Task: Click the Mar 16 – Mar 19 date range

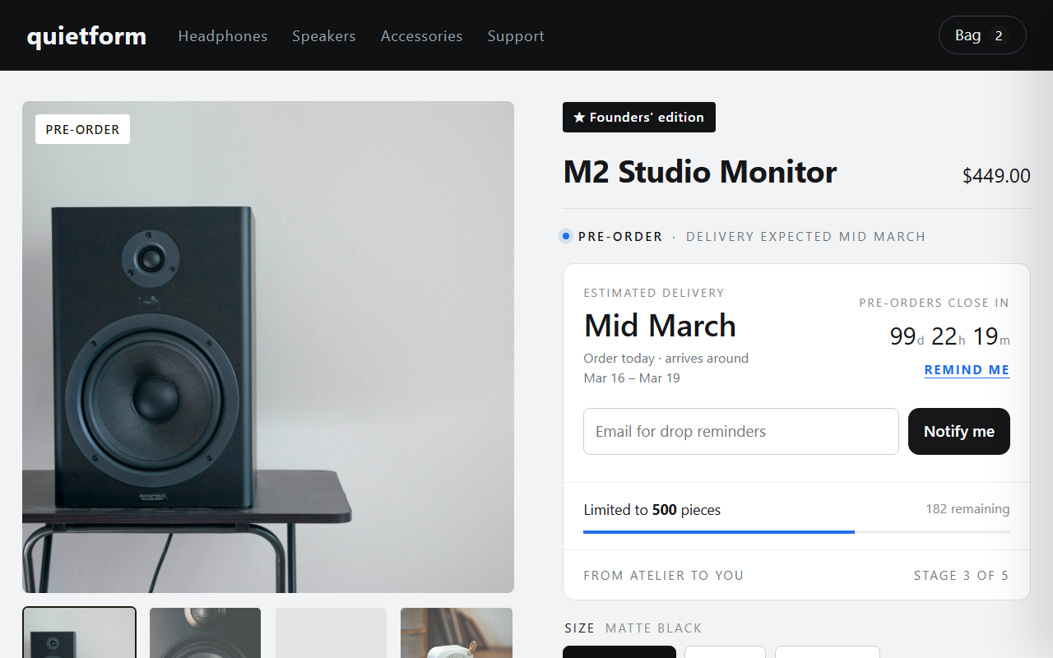Action: point(632,378)
